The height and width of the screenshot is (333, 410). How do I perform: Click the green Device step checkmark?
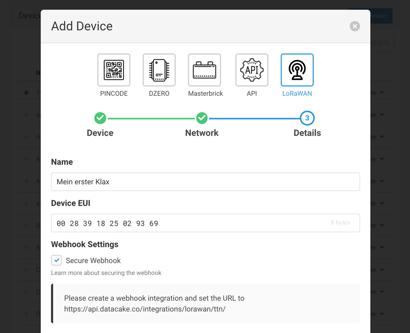100,118
